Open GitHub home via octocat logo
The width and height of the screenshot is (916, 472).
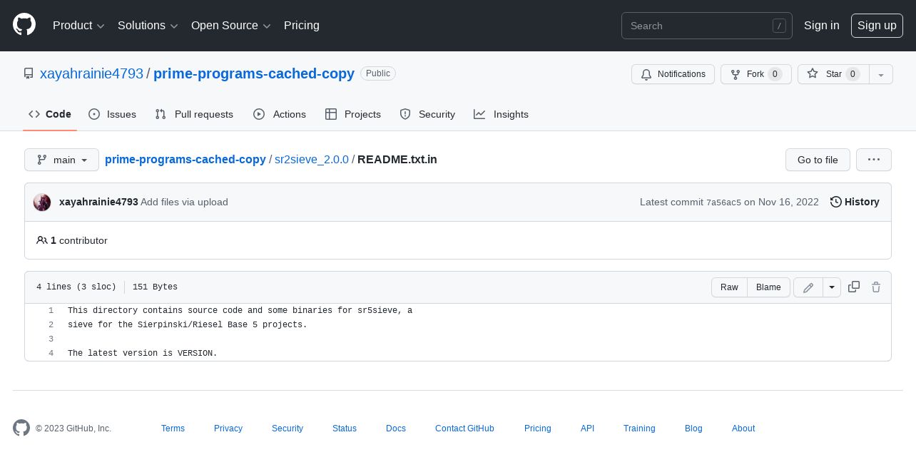point(24,25)
